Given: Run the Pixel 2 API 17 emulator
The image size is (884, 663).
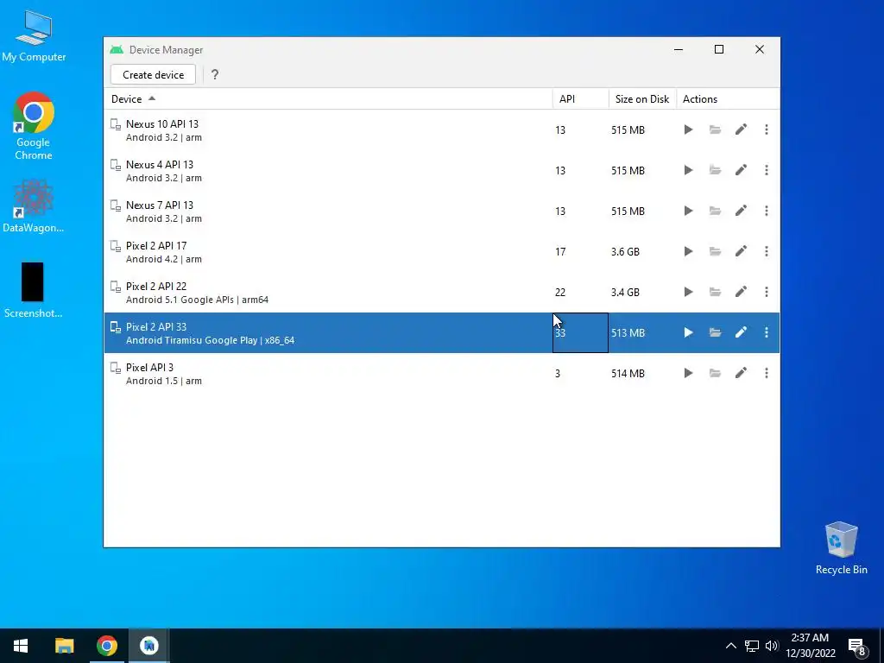Looking at the screenshot, I should (688, 251).
